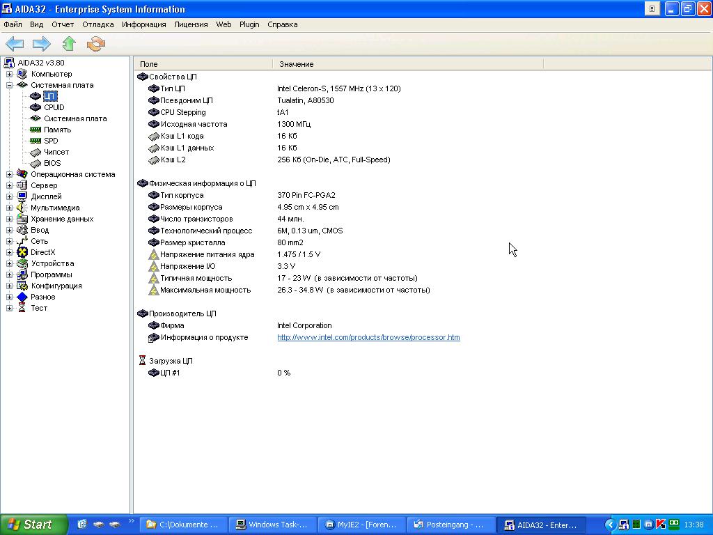Click the Программы icon in the tree

[x=22, y=274]
